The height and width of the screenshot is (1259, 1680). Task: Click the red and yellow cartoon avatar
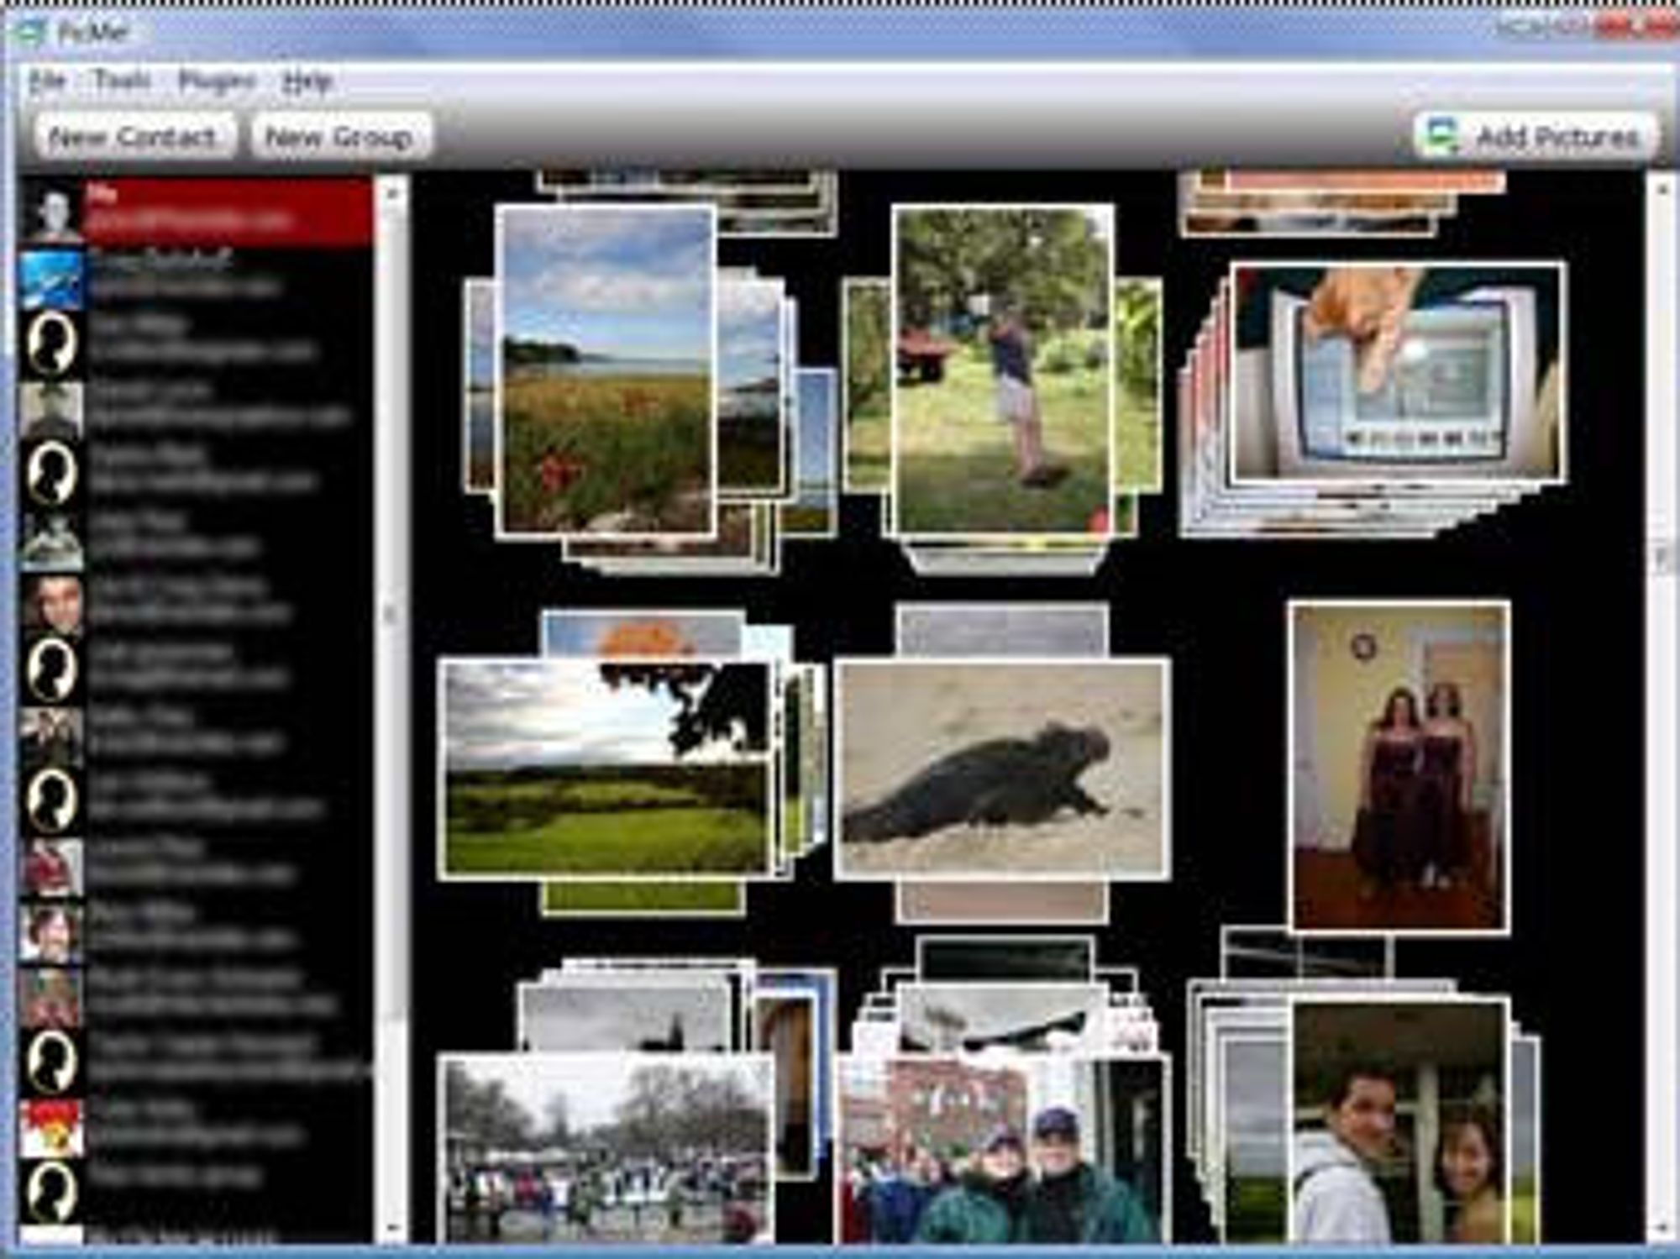click(x=52, y=1127)
